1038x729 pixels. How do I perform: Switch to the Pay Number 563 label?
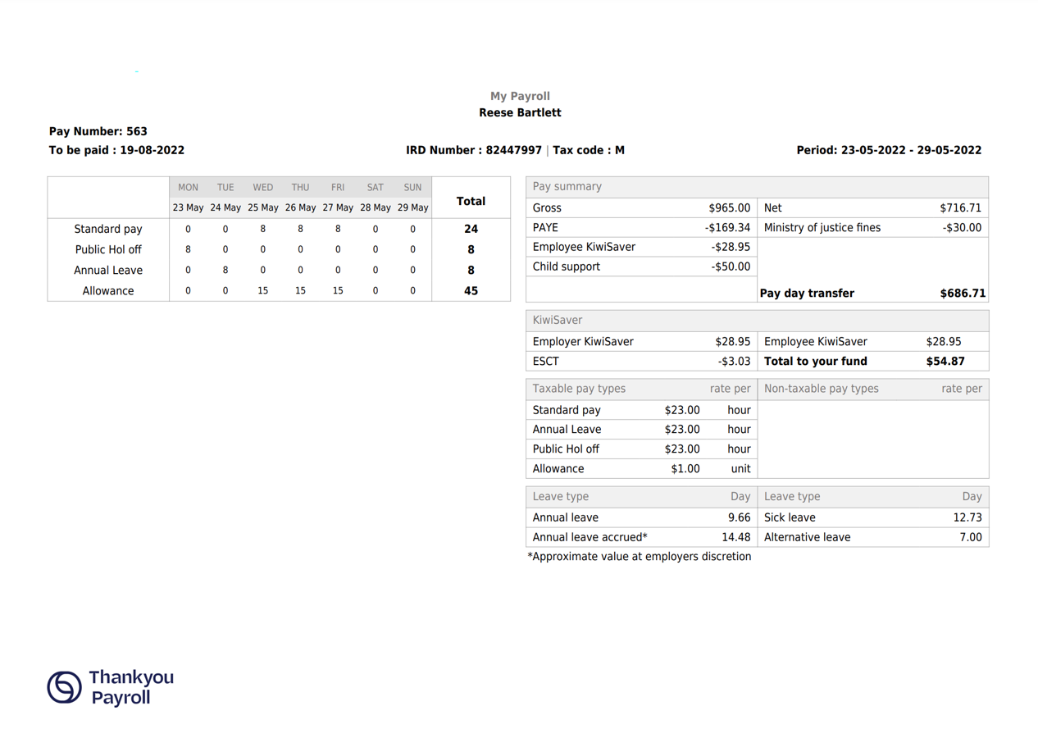click(98, 131)
